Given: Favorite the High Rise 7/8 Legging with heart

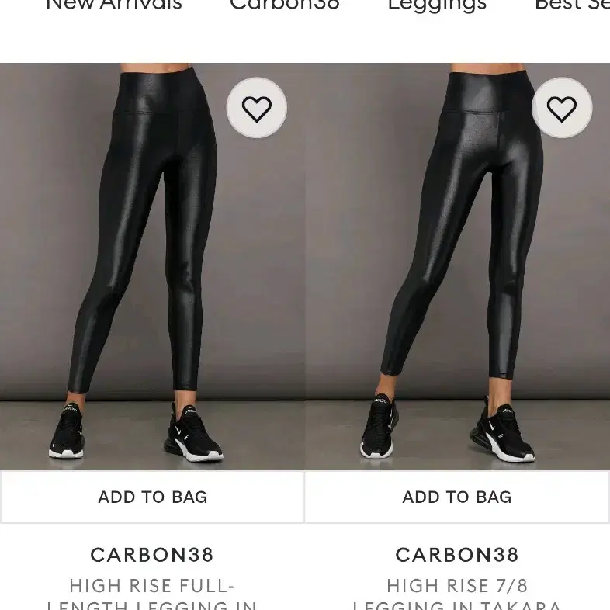Looking at the screenshot, I should click(x=562, y=108).
